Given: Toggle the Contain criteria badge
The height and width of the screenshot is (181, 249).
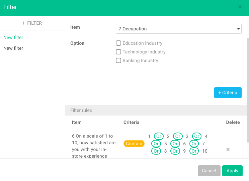Looking at the screenshot, I should coord(134,144).
